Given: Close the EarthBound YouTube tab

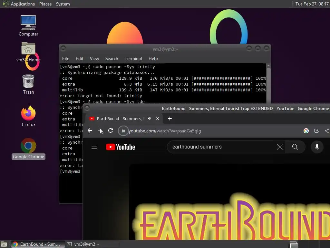Looking at the screenshot, I should click(157, 119).
